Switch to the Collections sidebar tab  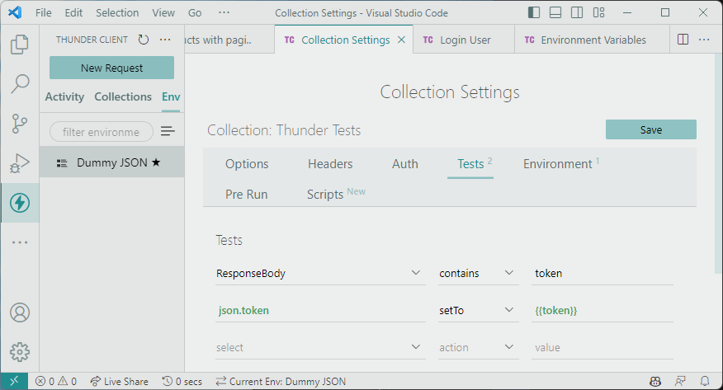coord(123,96)
